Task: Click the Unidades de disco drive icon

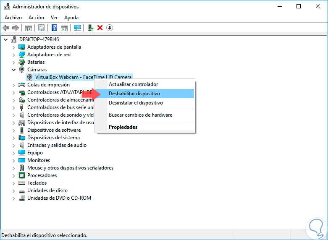Action: coord(22,191)
